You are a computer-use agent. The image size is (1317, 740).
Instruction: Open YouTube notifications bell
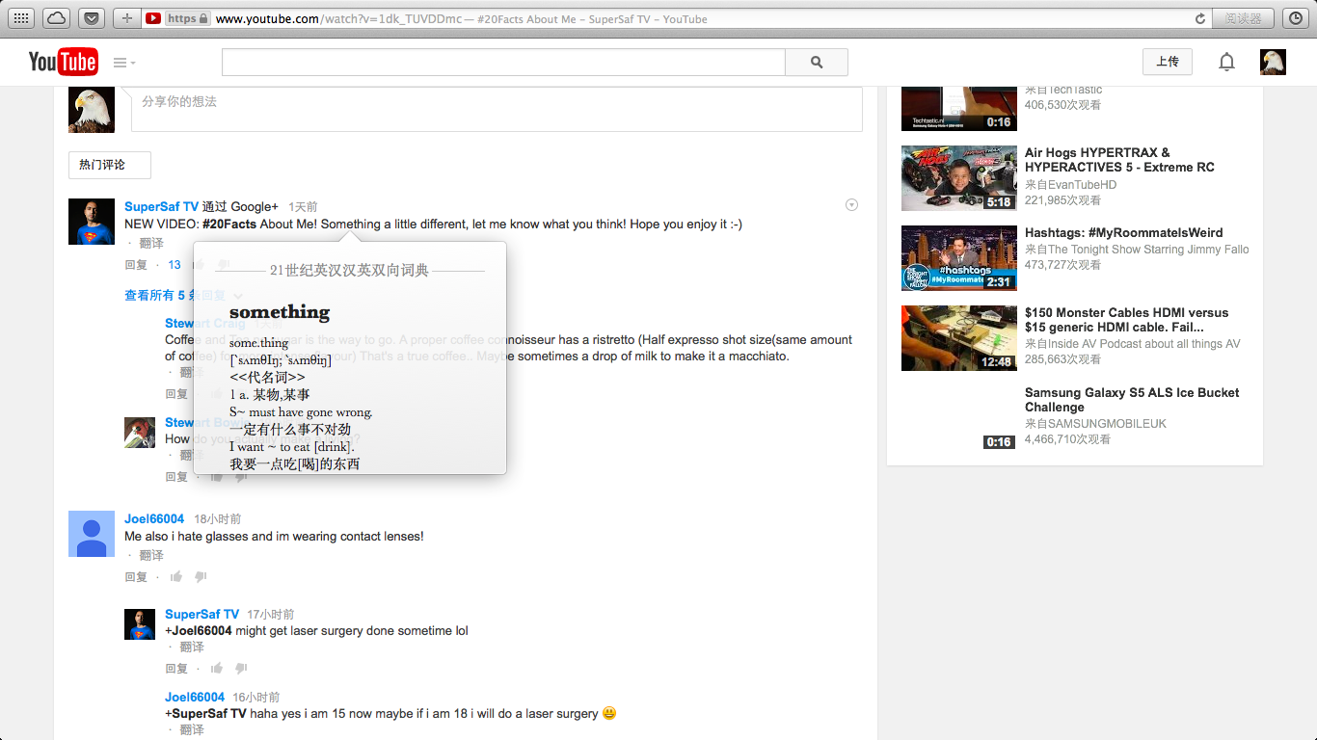click(1226, 62)
